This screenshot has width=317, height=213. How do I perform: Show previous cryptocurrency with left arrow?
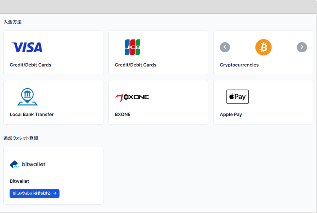[225, 47]
